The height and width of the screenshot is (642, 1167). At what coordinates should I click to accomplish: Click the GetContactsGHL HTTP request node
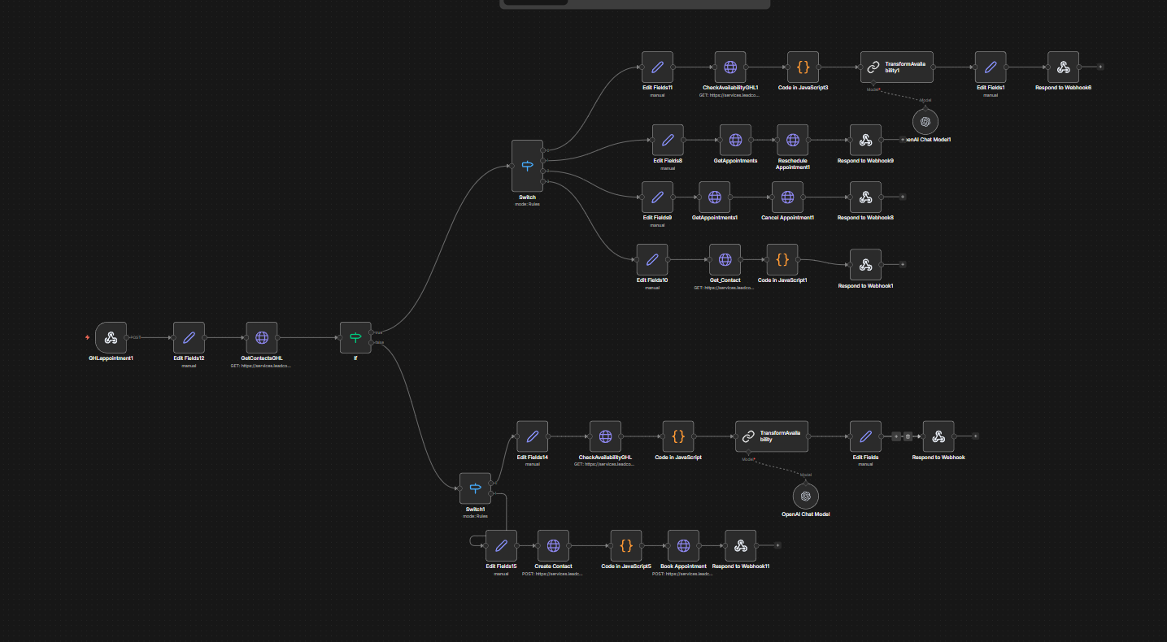click(262, 337)
